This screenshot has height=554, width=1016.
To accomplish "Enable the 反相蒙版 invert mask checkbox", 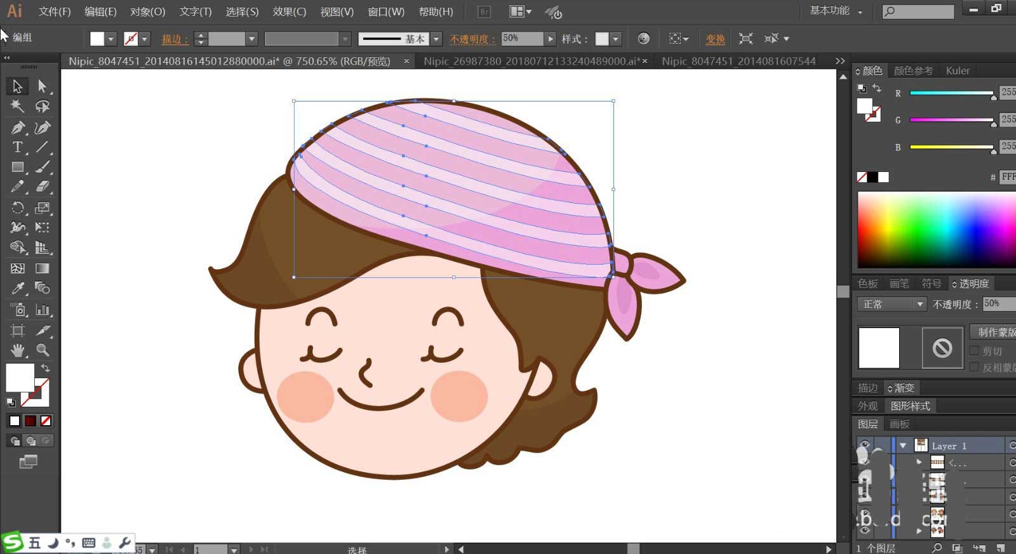I will tap(975, 367).
